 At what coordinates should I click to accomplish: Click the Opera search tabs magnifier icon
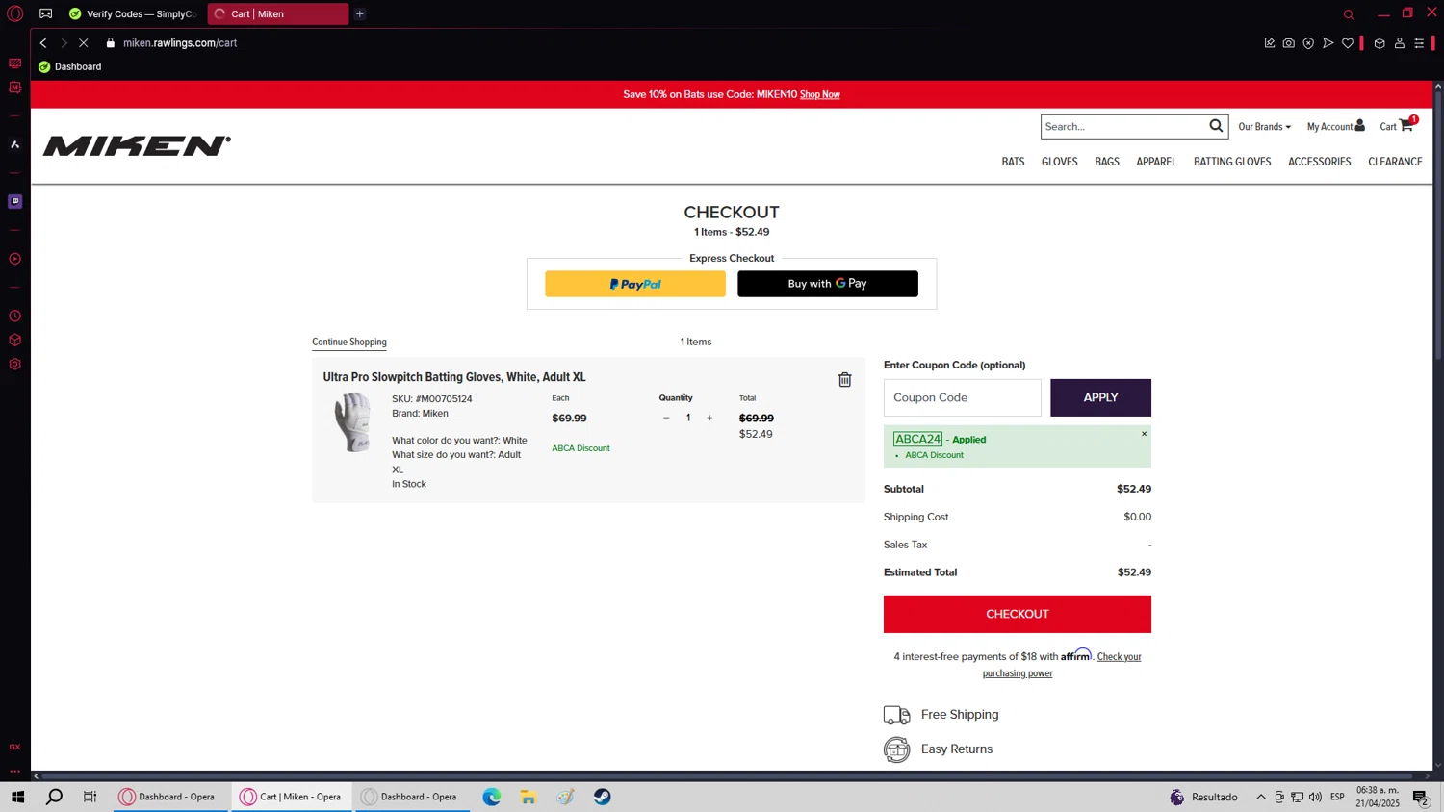(1349, 14)
